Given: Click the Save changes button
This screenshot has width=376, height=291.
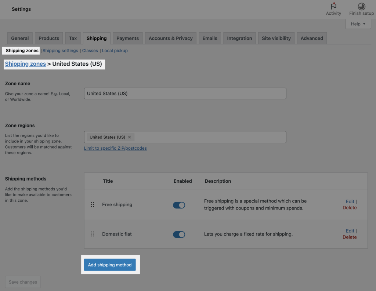Looking at the screenshot, I should (x=22, y=282).
